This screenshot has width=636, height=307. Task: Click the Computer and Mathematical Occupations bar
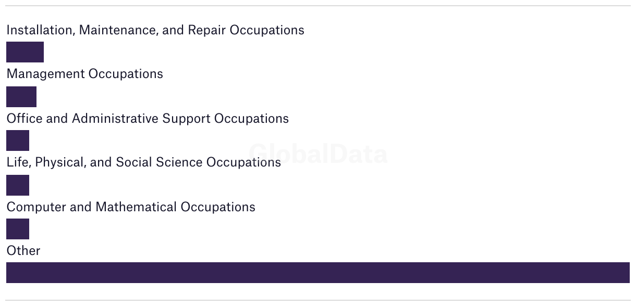tap(18, 229)
